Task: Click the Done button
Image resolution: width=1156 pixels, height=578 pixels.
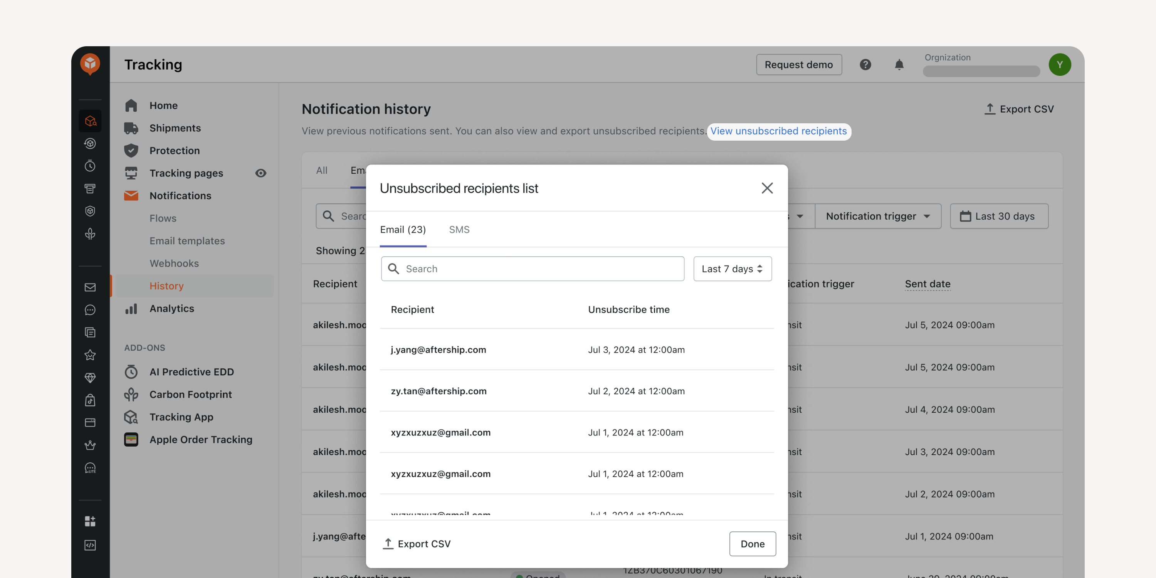Action: (752, 544)
